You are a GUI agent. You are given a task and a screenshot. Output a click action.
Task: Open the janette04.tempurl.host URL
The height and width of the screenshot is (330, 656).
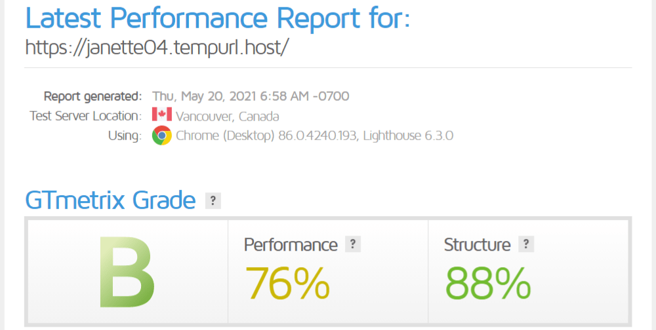pyautogui.click(x=157, y=48)
